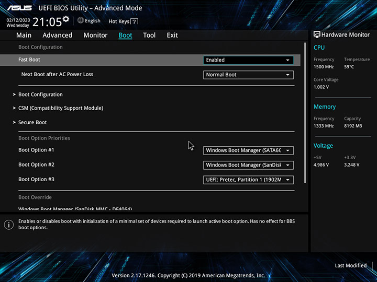This screenshot has width=377, height=282.
Task: Click the Hot Keys label
Action: (119, 21)
